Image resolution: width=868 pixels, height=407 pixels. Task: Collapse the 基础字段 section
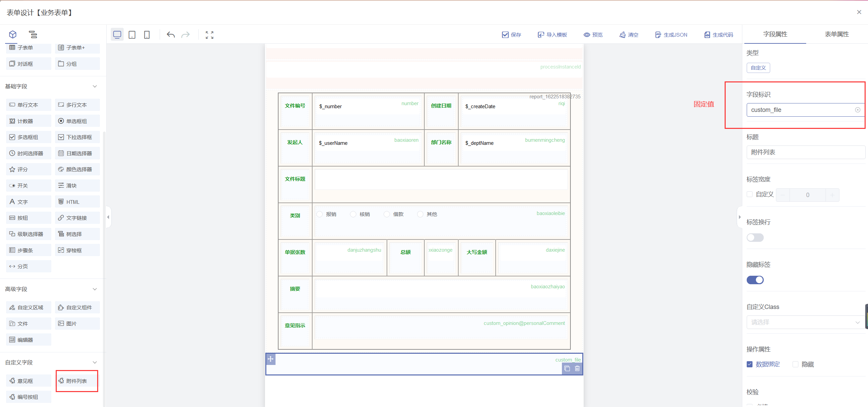95,86
